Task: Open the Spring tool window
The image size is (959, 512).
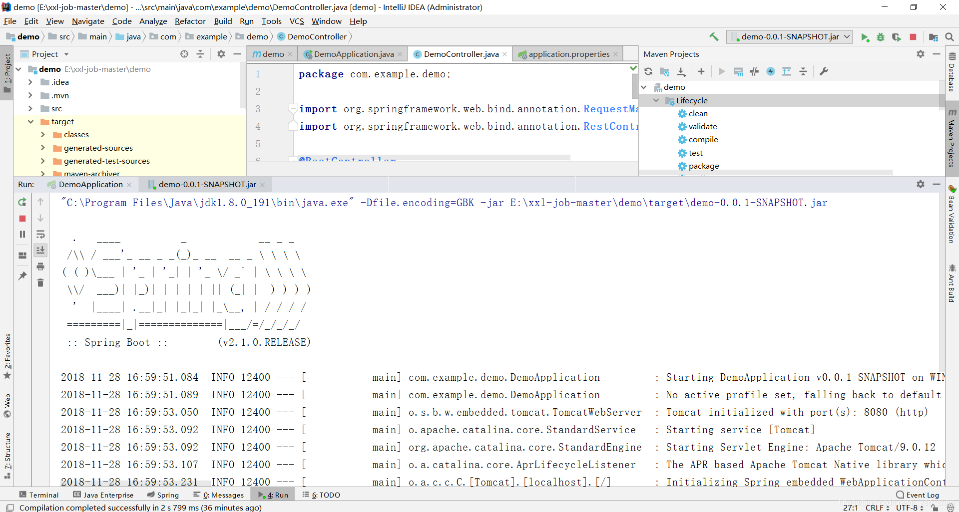Action: click(163, 495)
